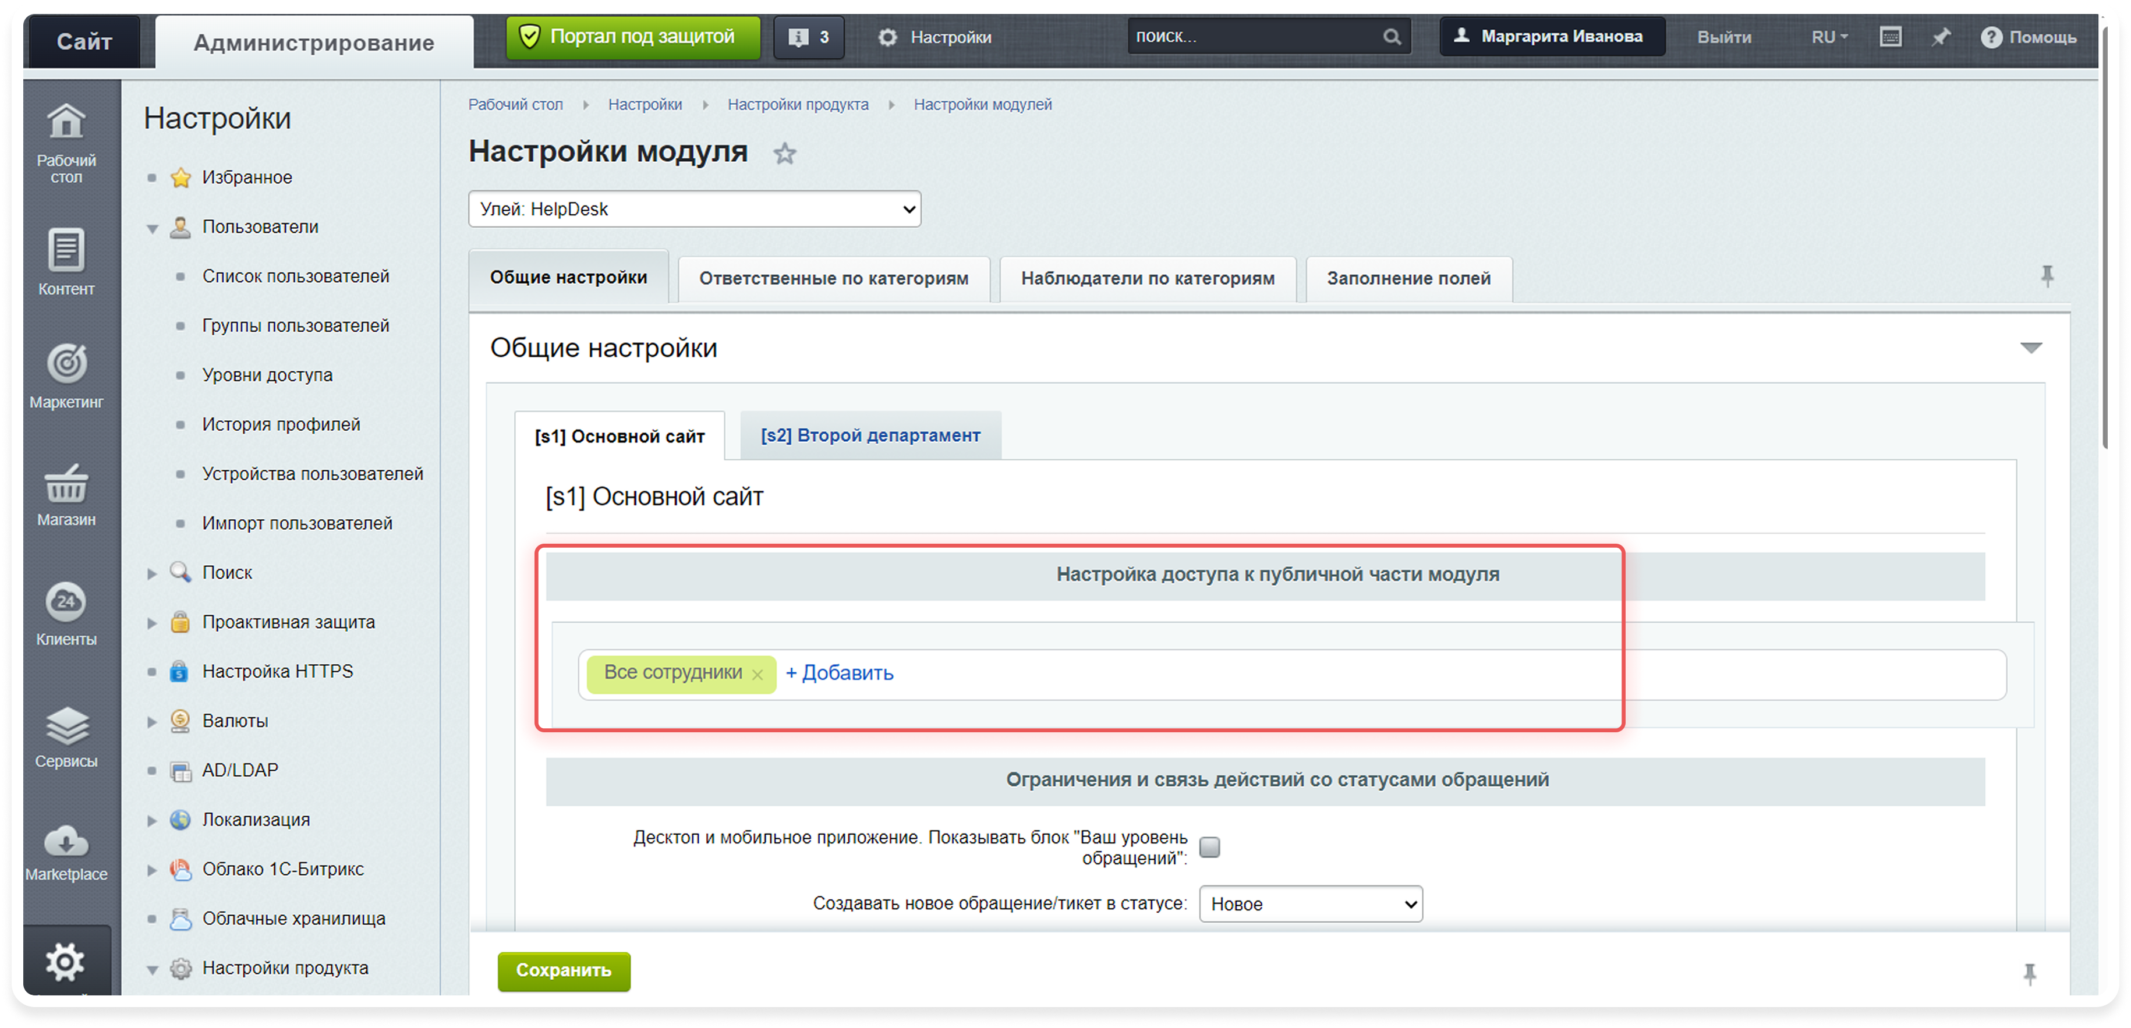Enable the "Ваш уровень обращений" block checkbox

pyautogui.click(x=1209, y=847)
